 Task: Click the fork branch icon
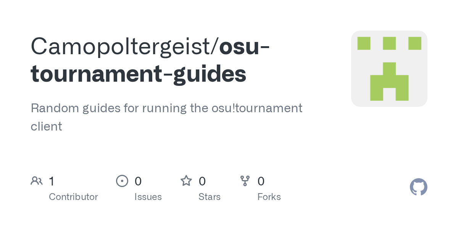[x=245, y=181]
